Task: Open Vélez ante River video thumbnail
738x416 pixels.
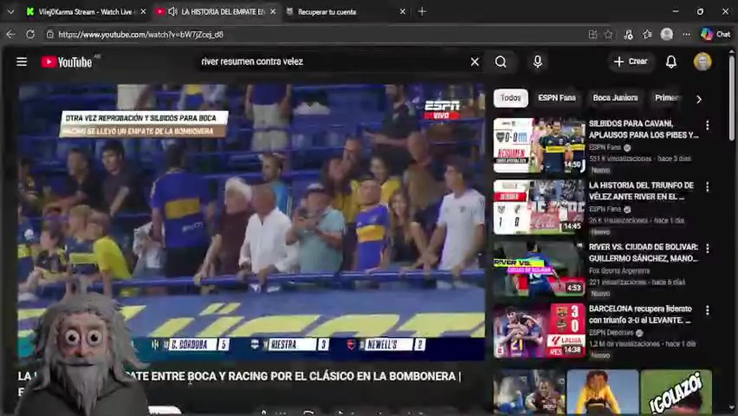Action: 539,207
